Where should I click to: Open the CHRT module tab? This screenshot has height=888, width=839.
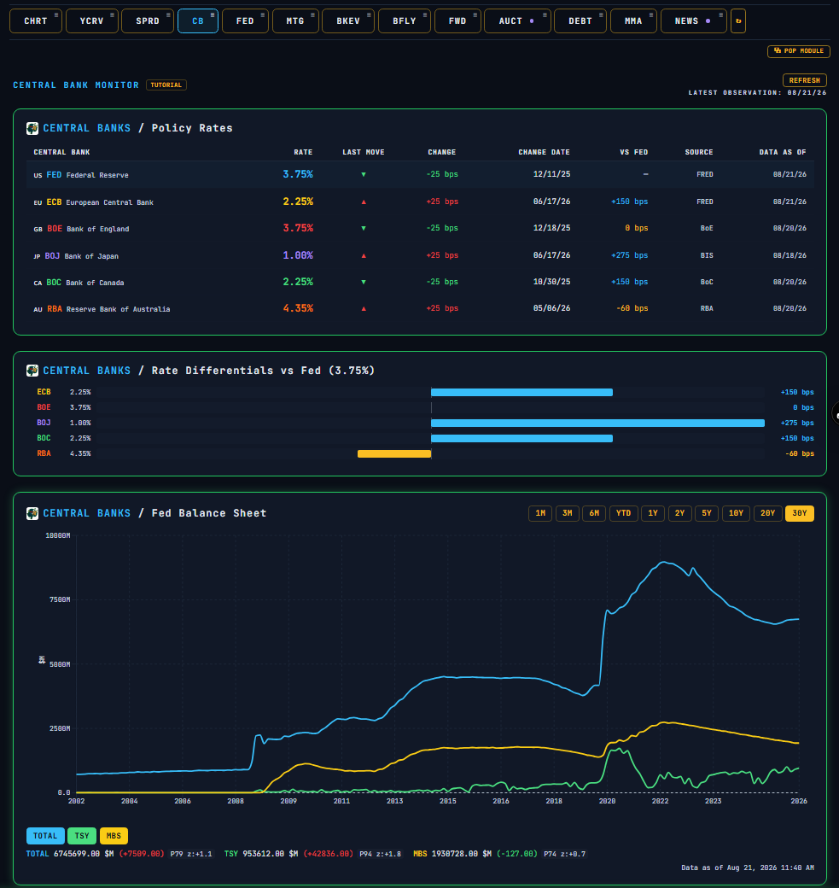pos(36,21)
